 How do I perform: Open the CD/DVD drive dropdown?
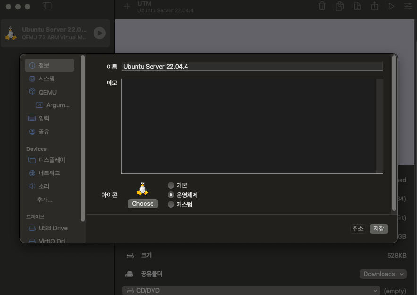[251, 290]
